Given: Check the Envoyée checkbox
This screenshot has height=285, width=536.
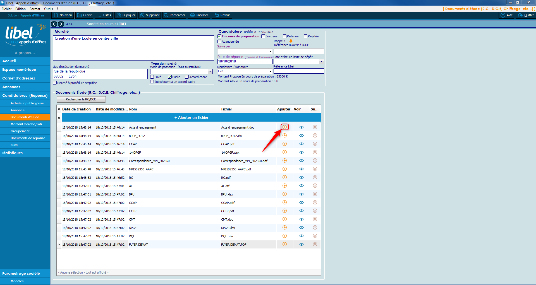Looking at the screenshot, I should (x=263, y=36).
